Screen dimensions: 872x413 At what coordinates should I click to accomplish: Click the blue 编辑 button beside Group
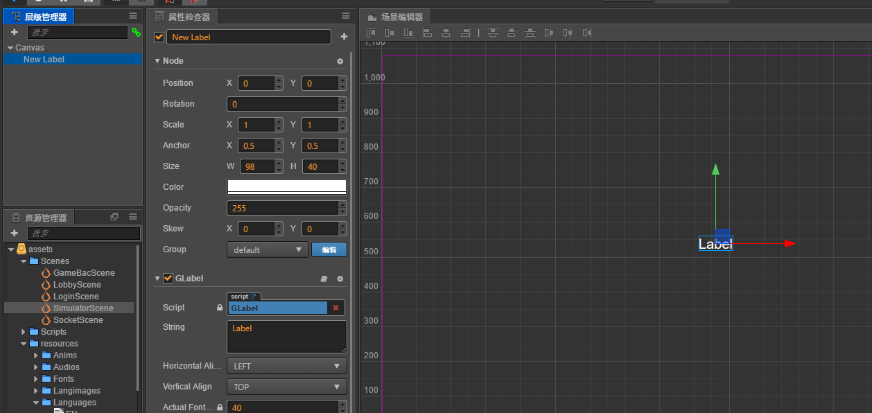pyautogui.click(x=329, y=249)
